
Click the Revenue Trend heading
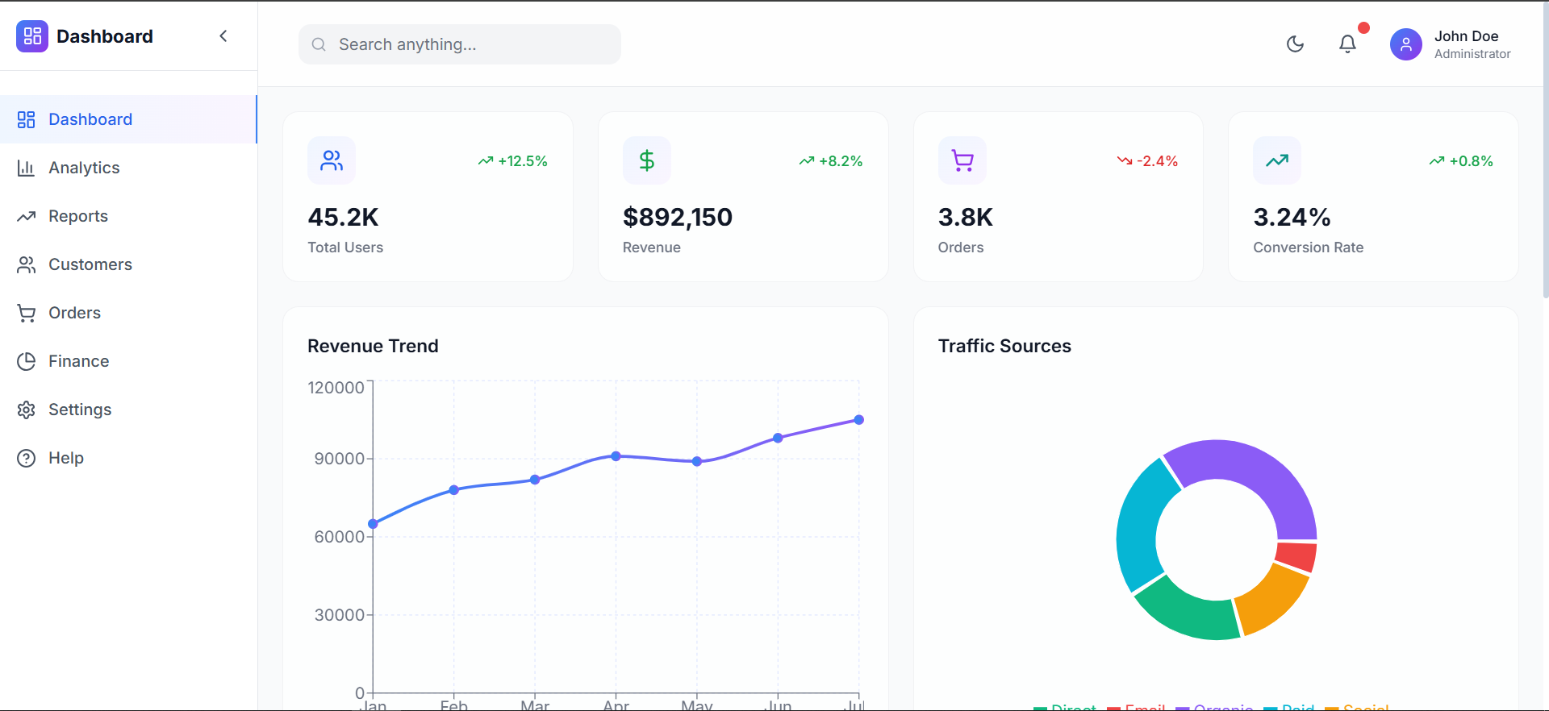point(373,346)
